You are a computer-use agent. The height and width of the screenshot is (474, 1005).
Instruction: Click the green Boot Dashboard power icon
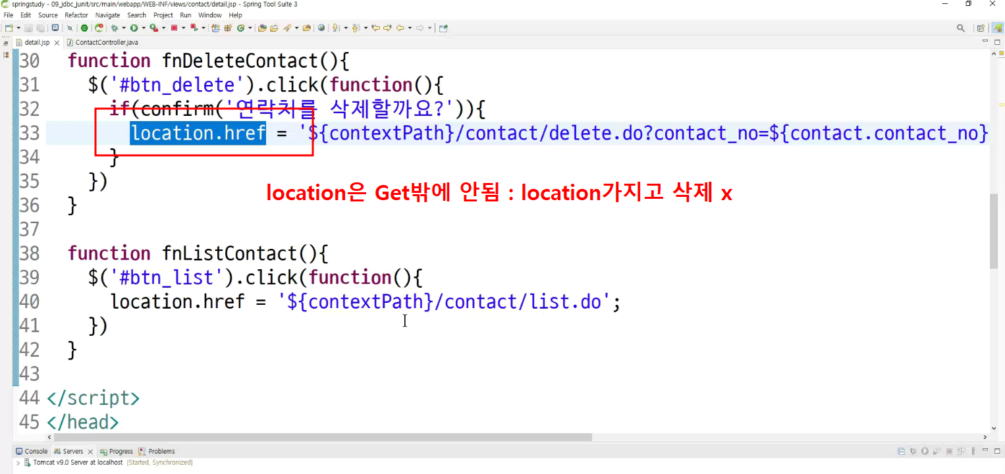(x=84, y=28)
